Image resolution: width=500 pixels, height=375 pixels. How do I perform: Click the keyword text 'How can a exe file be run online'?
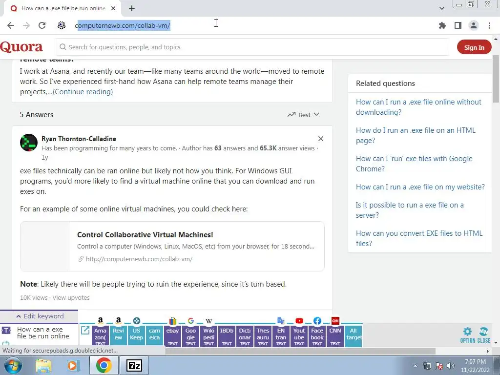point(43,333)
